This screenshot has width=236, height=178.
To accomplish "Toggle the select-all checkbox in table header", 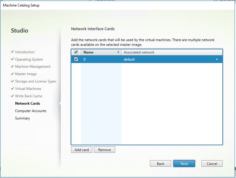I will point(76,52).
